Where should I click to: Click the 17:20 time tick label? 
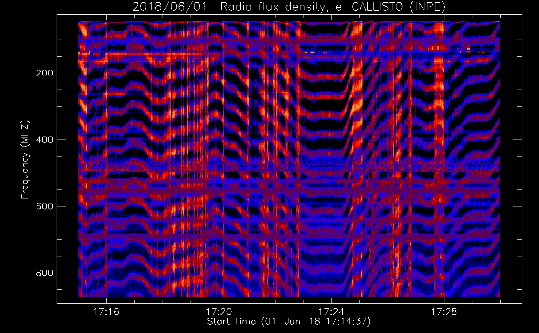pyautogui.click(x=219, y=312)
